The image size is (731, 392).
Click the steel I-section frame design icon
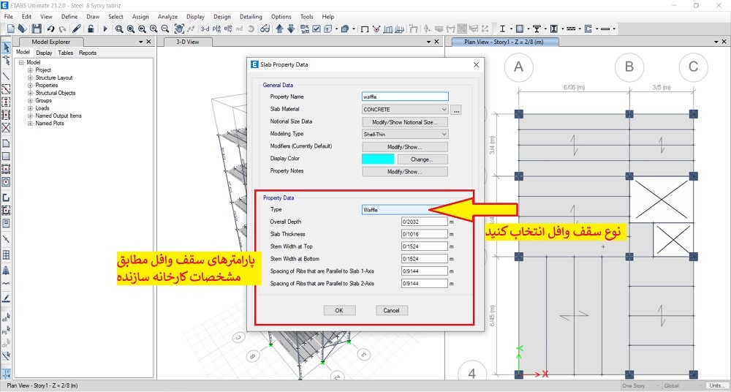(503, 29)
